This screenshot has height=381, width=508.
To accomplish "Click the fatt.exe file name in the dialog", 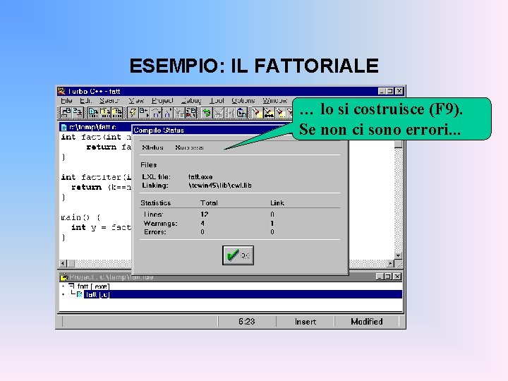I will click(x=200, y=177).
